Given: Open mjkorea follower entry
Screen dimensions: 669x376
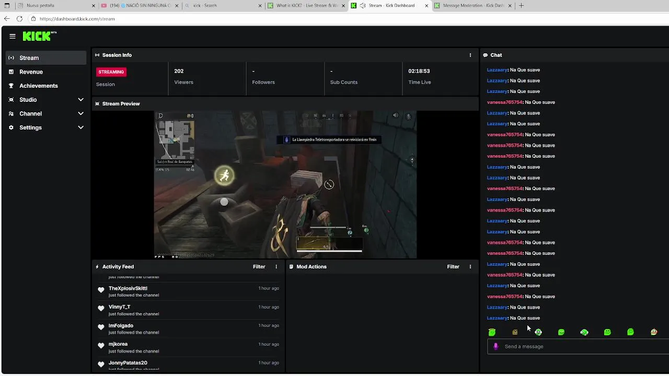Looking at the screenshot, I should click(x=189, y=347).
